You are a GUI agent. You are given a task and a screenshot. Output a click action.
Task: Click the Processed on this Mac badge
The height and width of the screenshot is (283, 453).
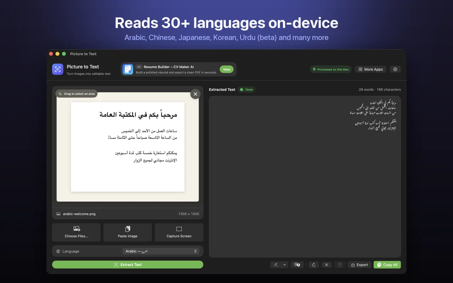(331, 69)
